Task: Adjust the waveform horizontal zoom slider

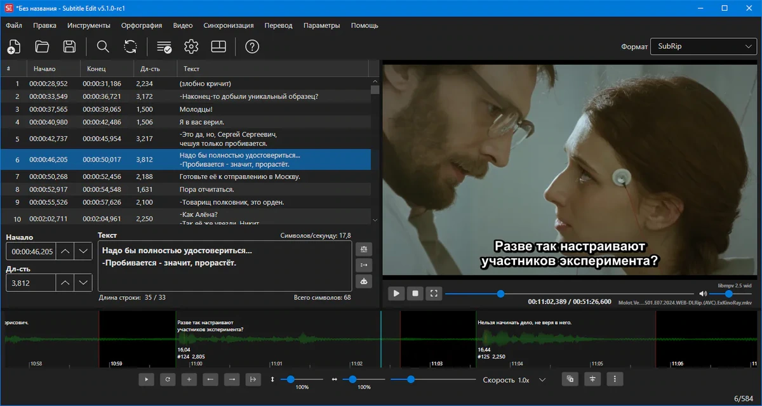Action: [364, 379]
